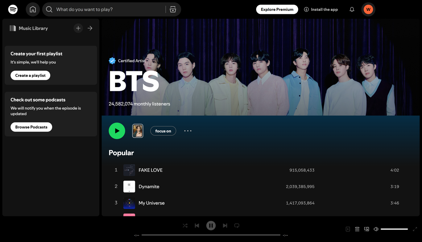Click track number 2 for Dynamite
Viewport: 422px width, 242px height.
click(116, 187)
